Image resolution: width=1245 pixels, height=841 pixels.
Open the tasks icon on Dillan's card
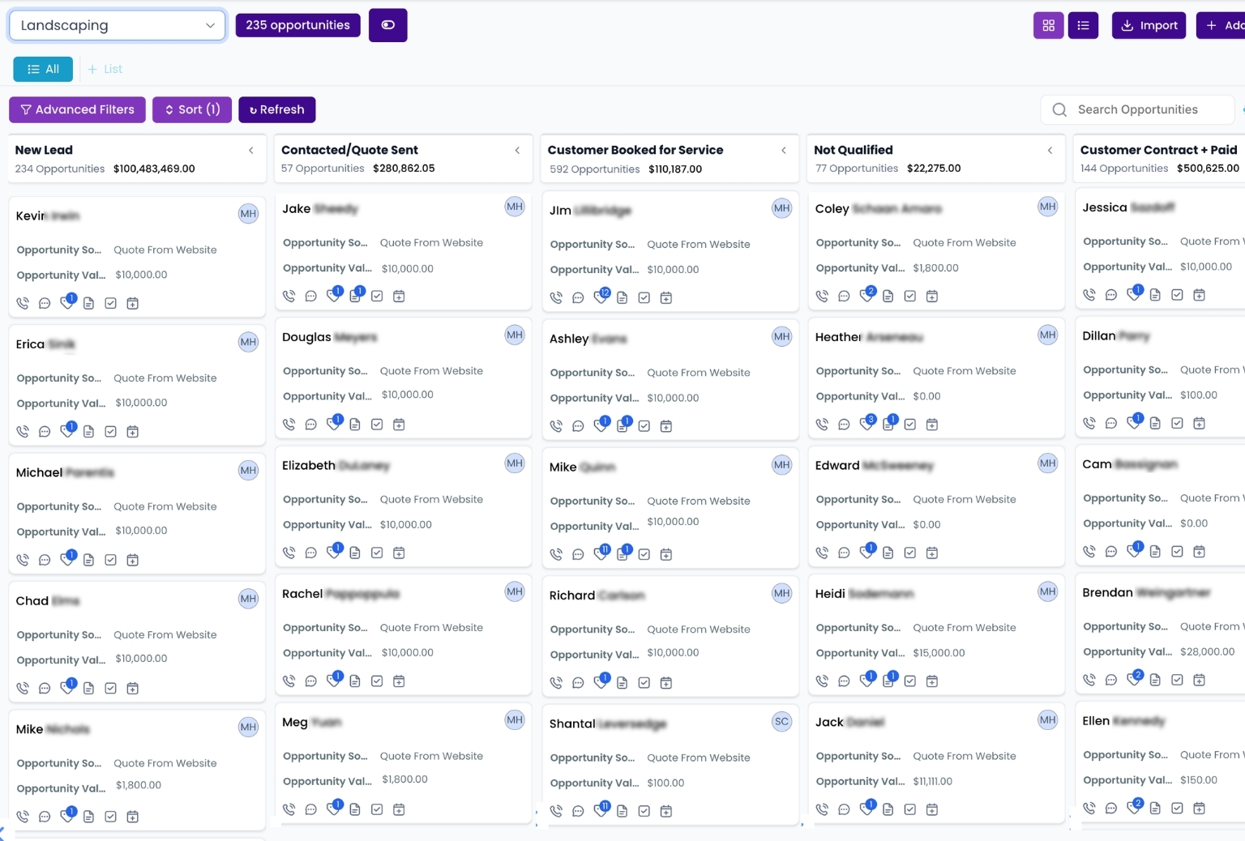pyautogui.click(x=1177, y=423)
